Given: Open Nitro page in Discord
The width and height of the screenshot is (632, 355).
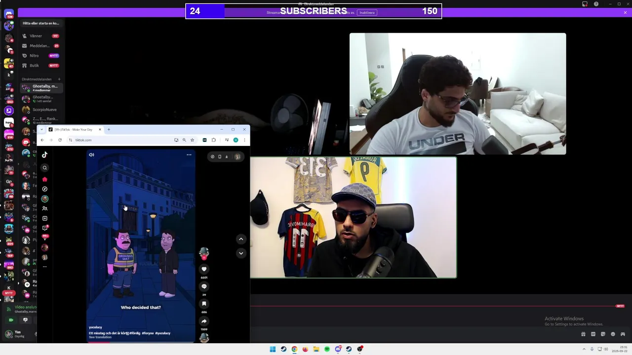Looking at the screenshot, I should point(41,56).
